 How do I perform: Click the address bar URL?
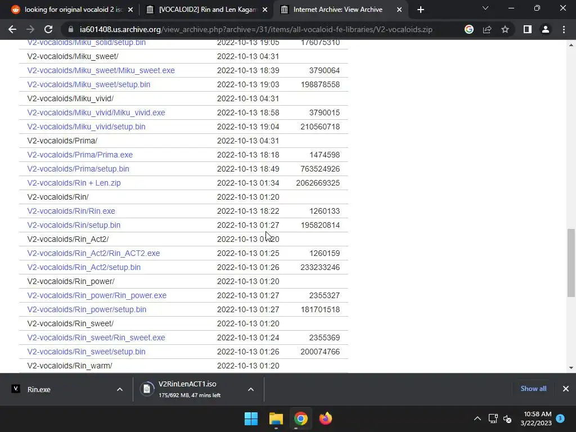(x=256, y=29)
